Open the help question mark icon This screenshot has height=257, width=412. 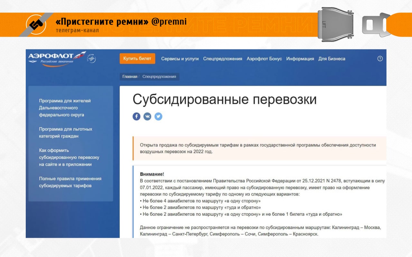point(380,59)
